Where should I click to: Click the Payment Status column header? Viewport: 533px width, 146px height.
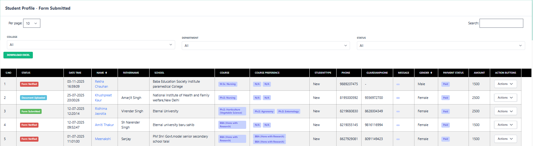point(453,73)
